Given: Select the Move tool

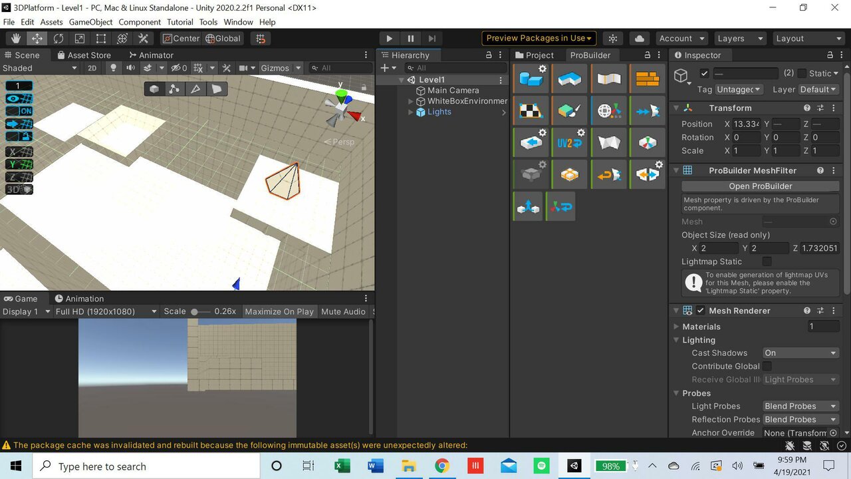Looking at the screenshot, I should click(37, 39).
